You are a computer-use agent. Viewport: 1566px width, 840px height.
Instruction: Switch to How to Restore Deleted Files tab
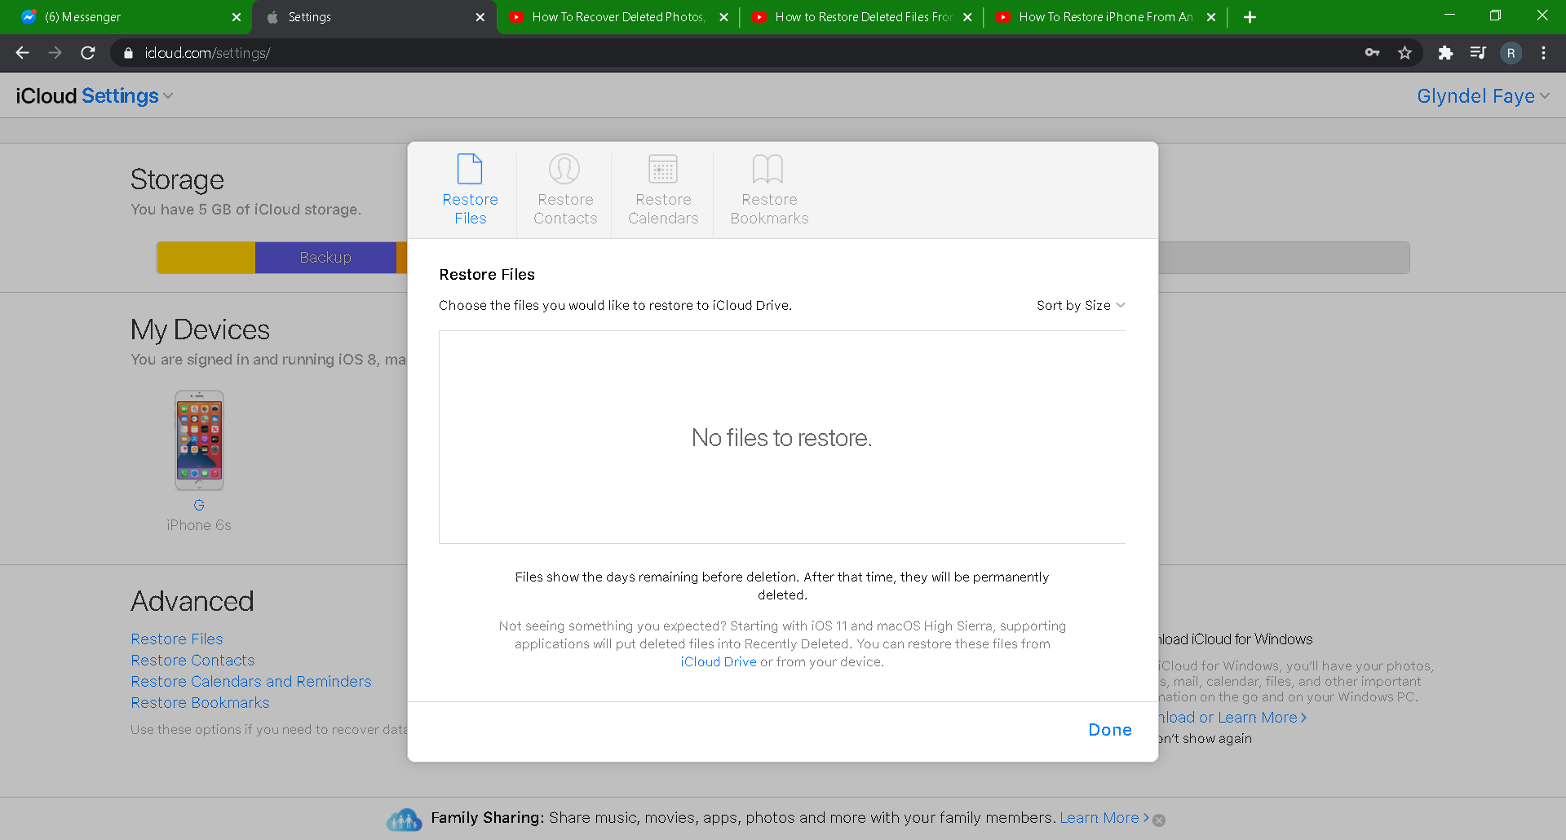click(x=861, y=17)
